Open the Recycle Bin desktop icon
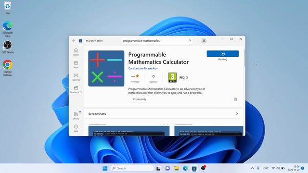 tap(8, 8)
